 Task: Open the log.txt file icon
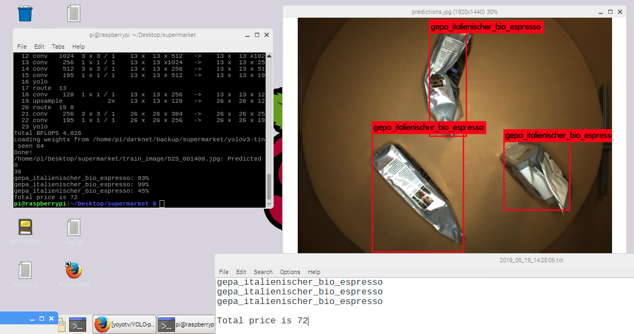[73, 227]
